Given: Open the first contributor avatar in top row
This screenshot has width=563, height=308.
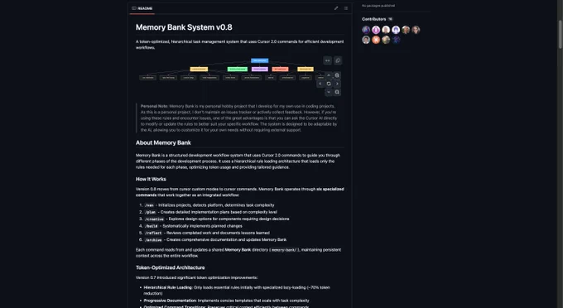Looking at the screenshot, I should 366,30.
